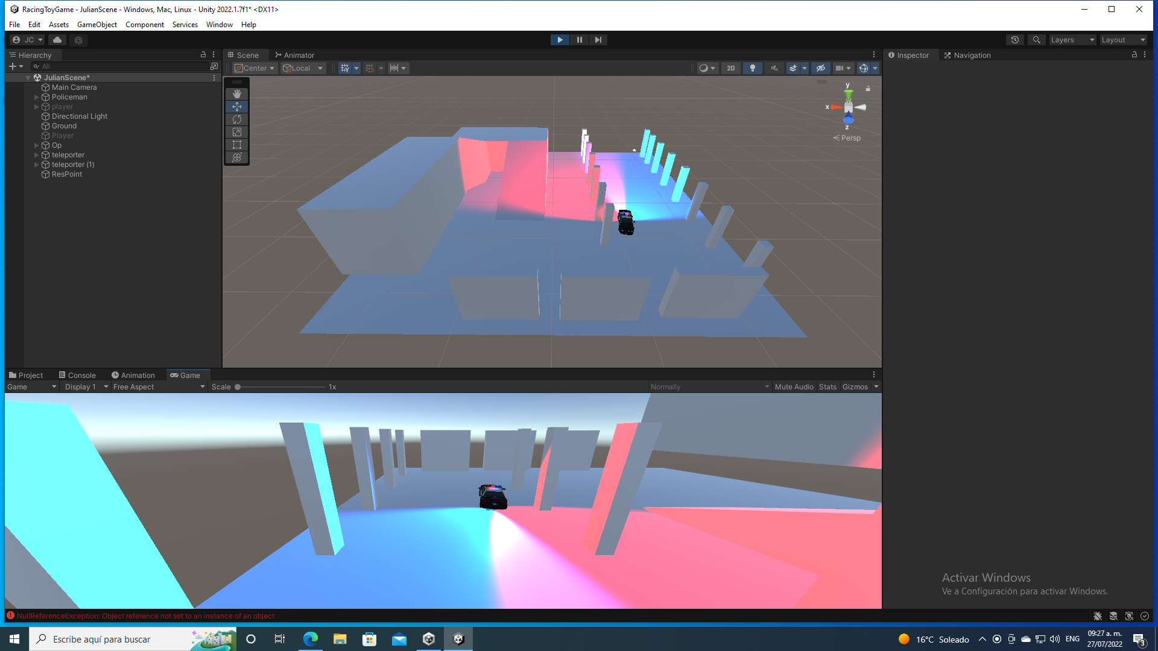This screenshot has width=1158, height=651.
Task: Switch to the Console tab
Action: coord(77,375)
